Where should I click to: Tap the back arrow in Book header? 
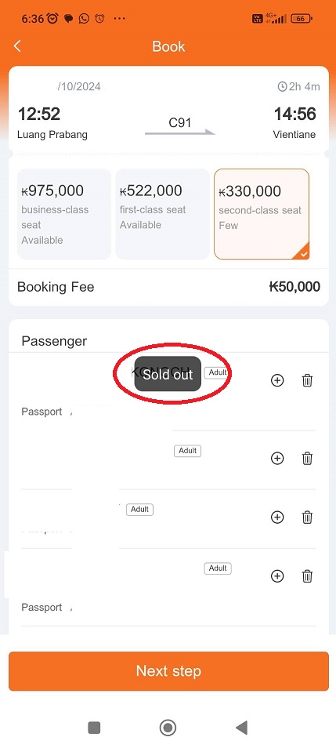pos(18,45)
